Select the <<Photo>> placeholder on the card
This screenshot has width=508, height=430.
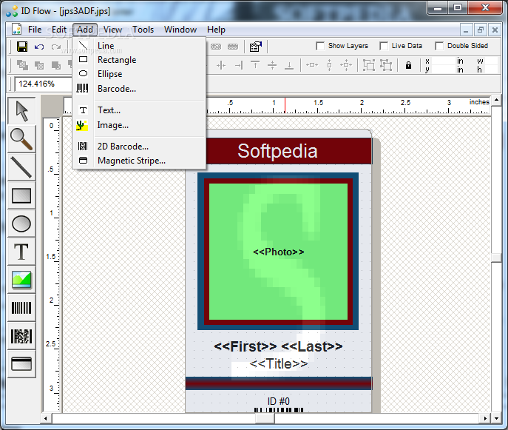tap(279, 252)
